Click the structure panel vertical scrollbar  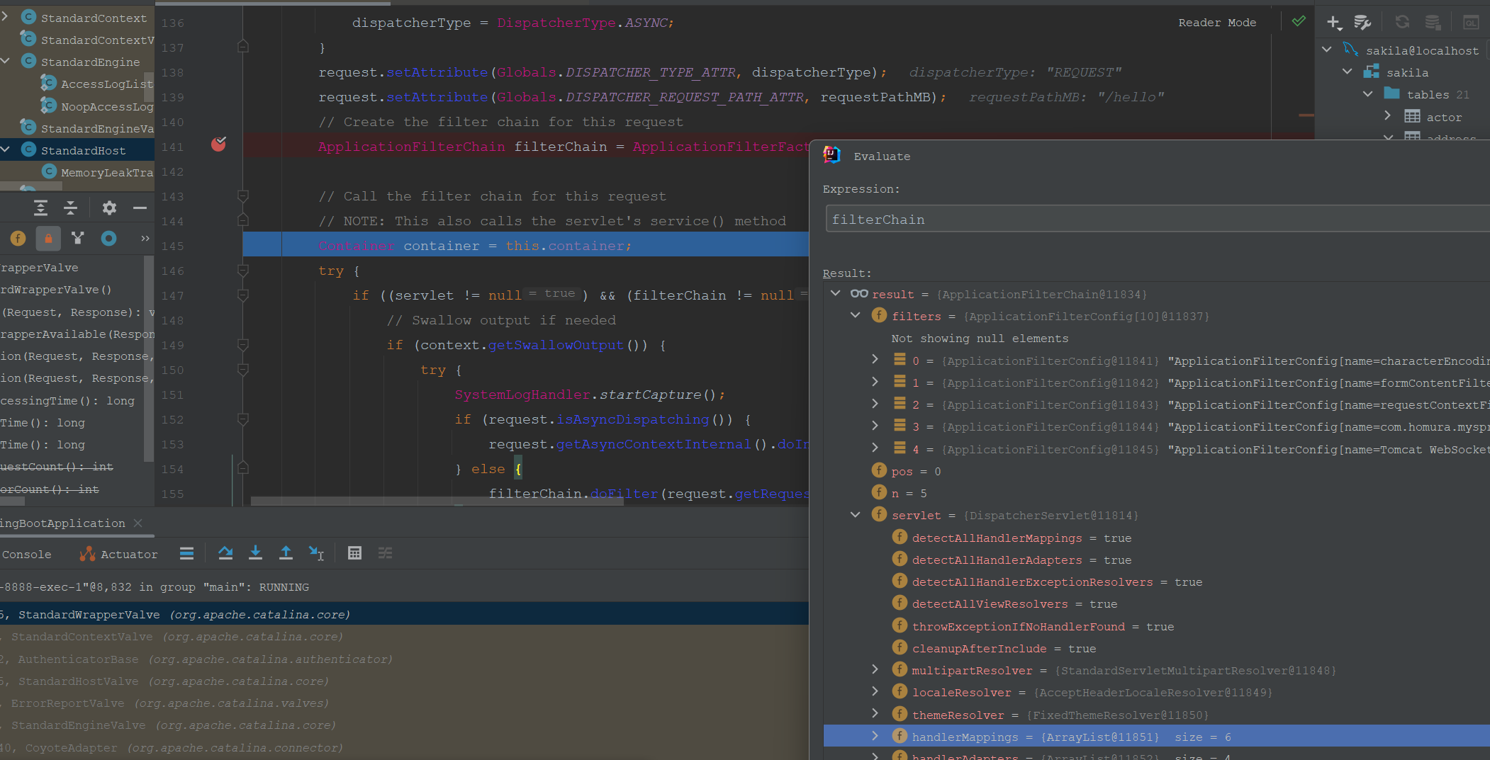click(x=149, y=358)
